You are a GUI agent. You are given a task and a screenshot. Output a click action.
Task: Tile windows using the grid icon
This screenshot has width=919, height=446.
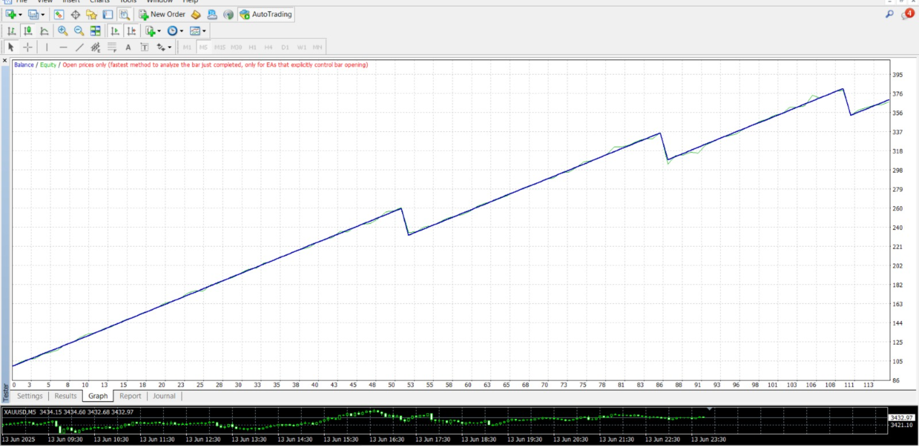(x=95, y=31)
